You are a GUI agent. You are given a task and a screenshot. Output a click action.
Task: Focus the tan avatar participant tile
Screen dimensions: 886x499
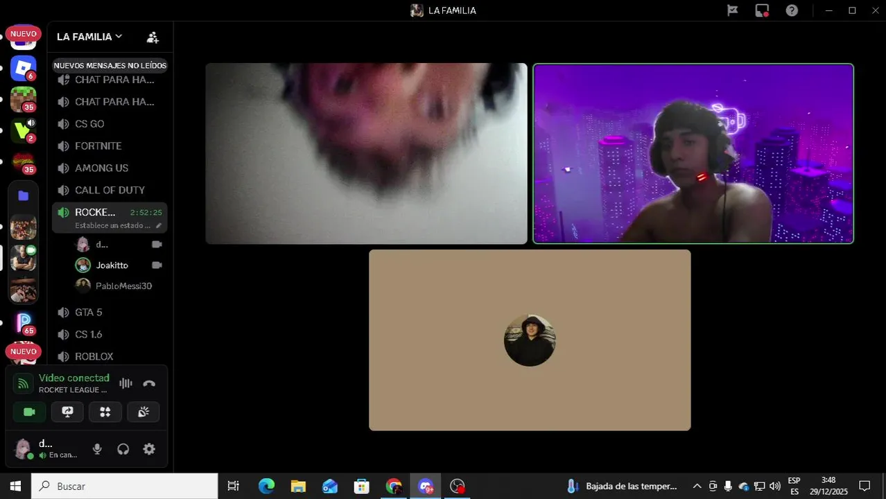[x=530, y=340]
